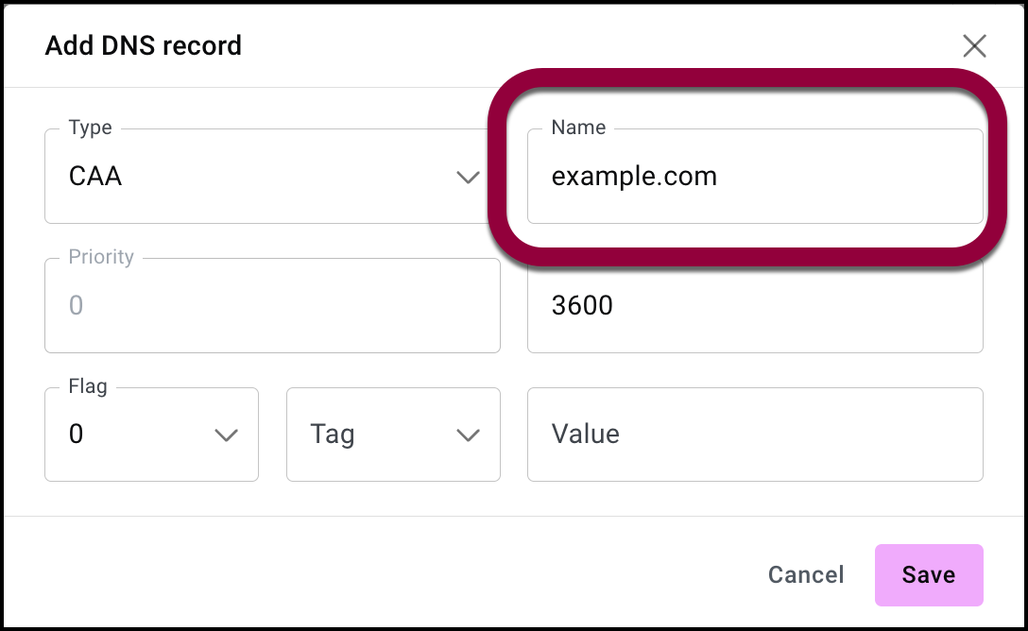This screenshot has width=1028, height=631.
Task: Click into the Value text field
Action: pos(754,435)
